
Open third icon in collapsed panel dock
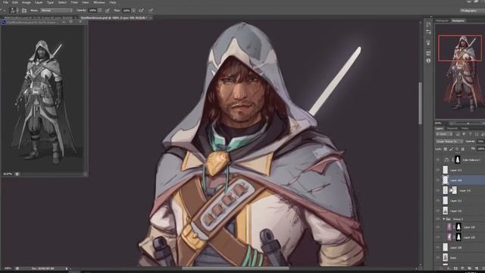428,42
